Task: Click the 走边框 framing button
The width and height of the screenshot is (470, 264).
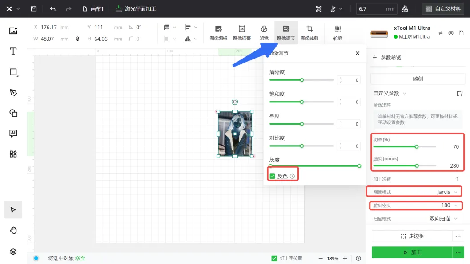Action: (412, 236)
